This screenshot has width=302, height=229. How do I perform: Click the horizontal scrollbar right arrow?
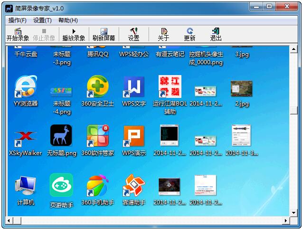[285, 221]
